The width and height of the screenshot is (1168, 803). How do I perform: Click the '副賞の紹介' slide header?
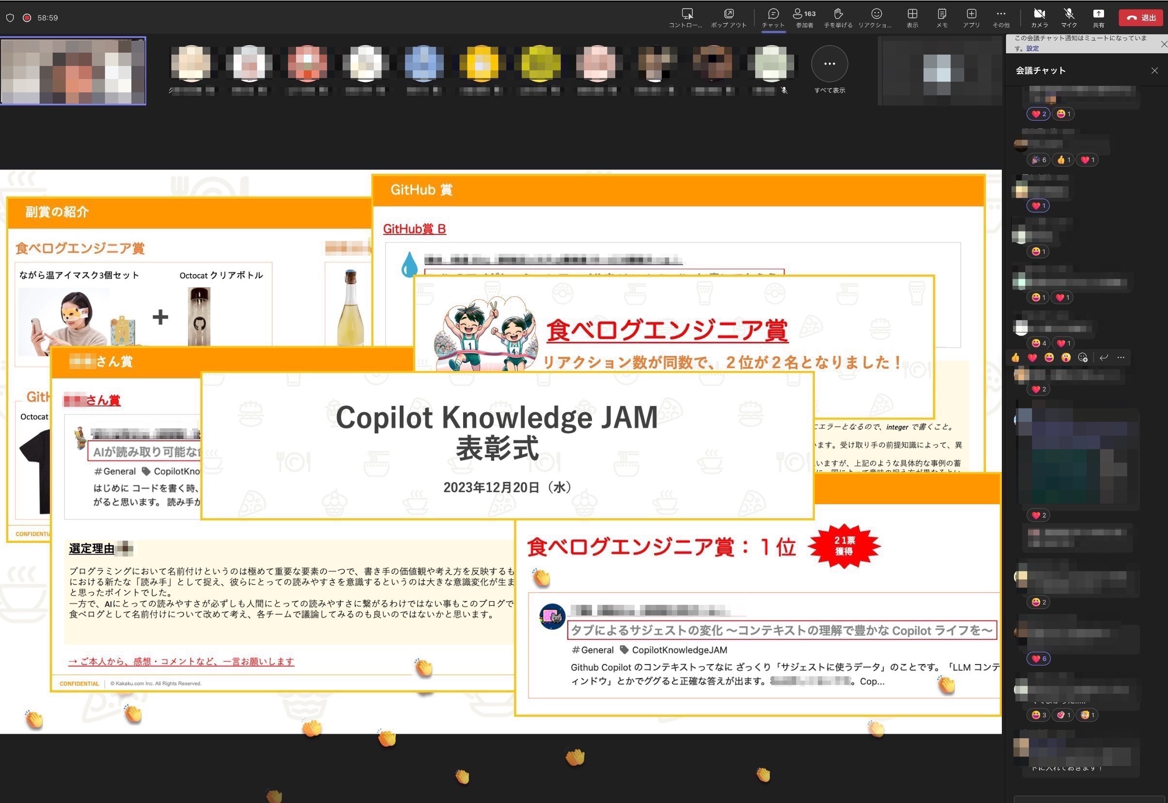(57, 212)
